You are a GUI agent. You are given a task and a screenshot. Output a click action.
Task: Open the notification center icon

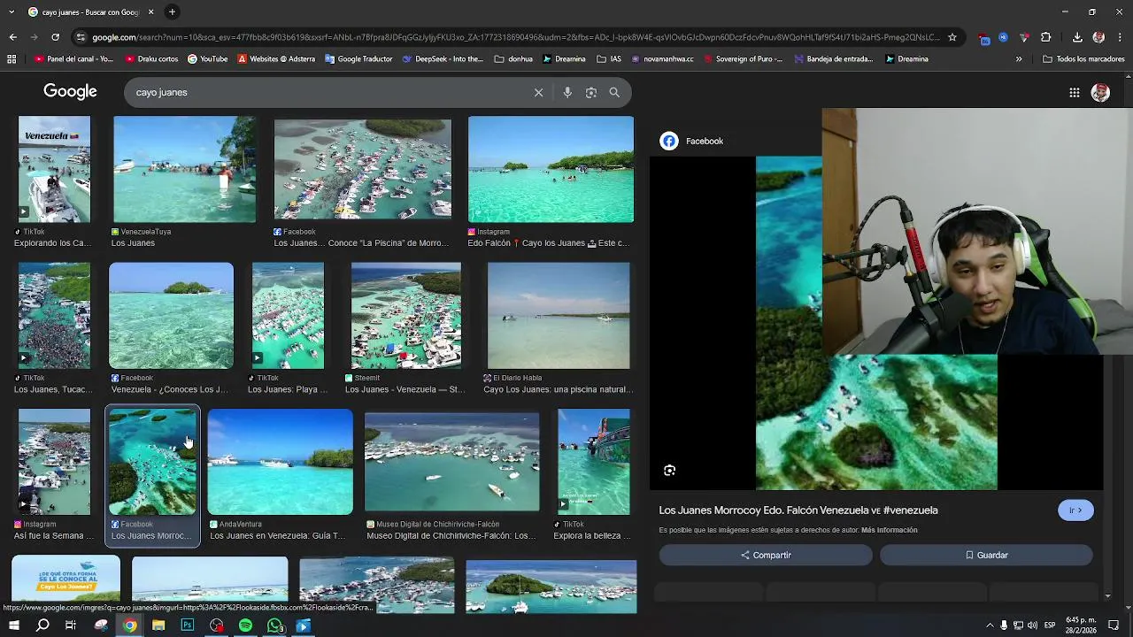[x=1115, y=625]
